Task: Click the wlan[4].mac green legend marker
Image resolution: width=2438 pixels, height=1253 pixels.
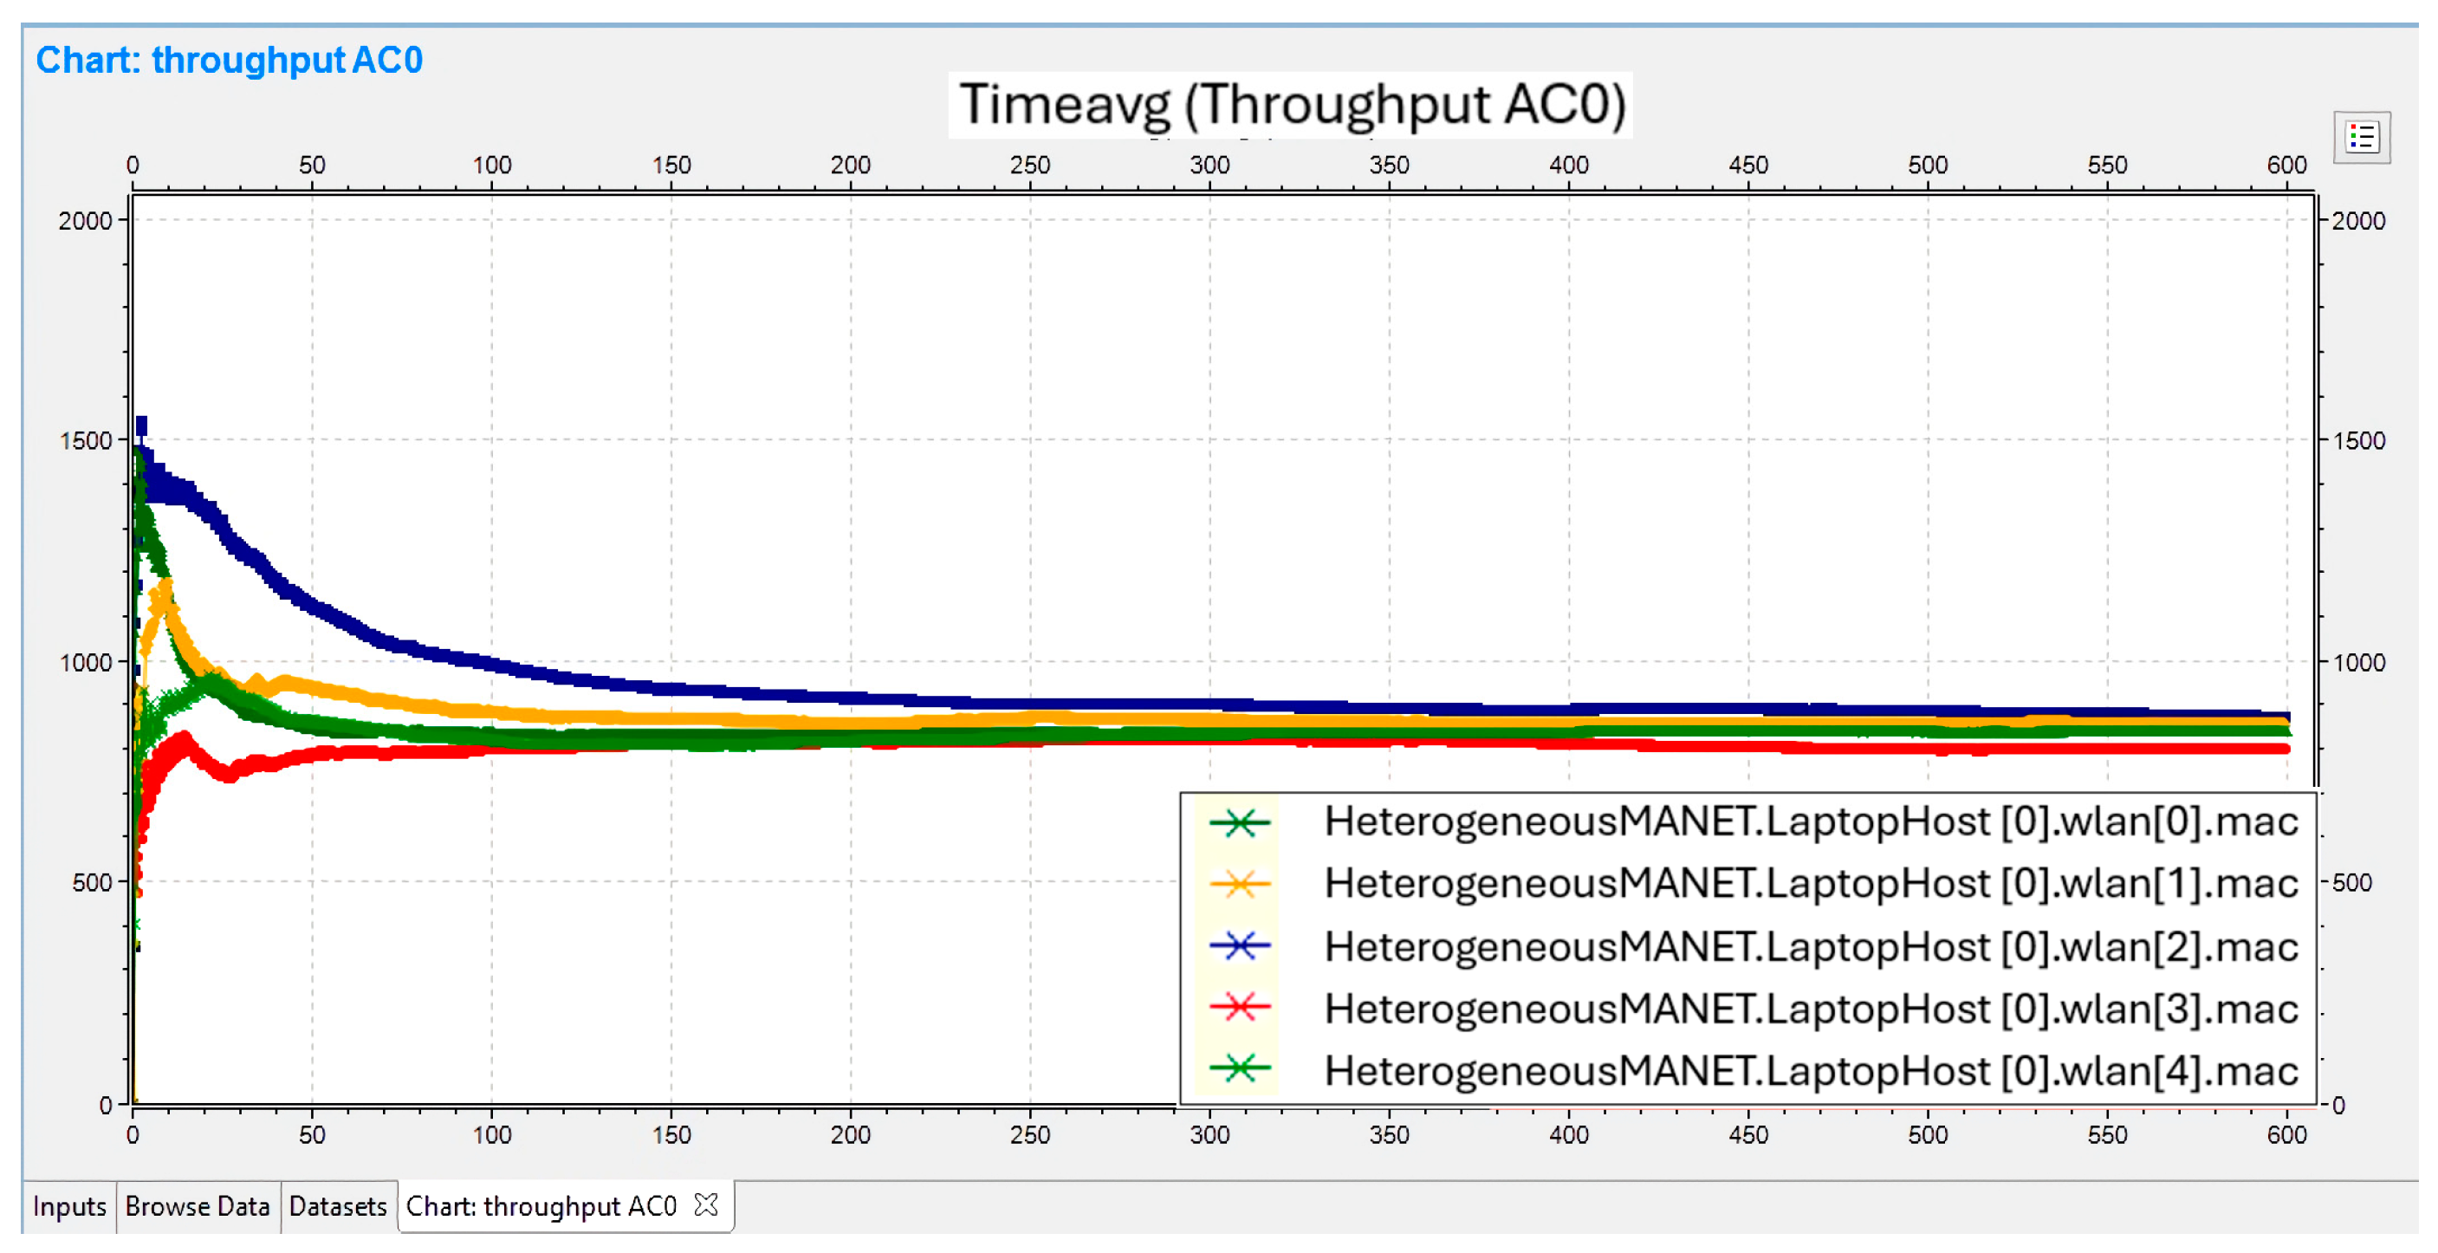Action: pyautogui.click(x=1239, y=1069)
